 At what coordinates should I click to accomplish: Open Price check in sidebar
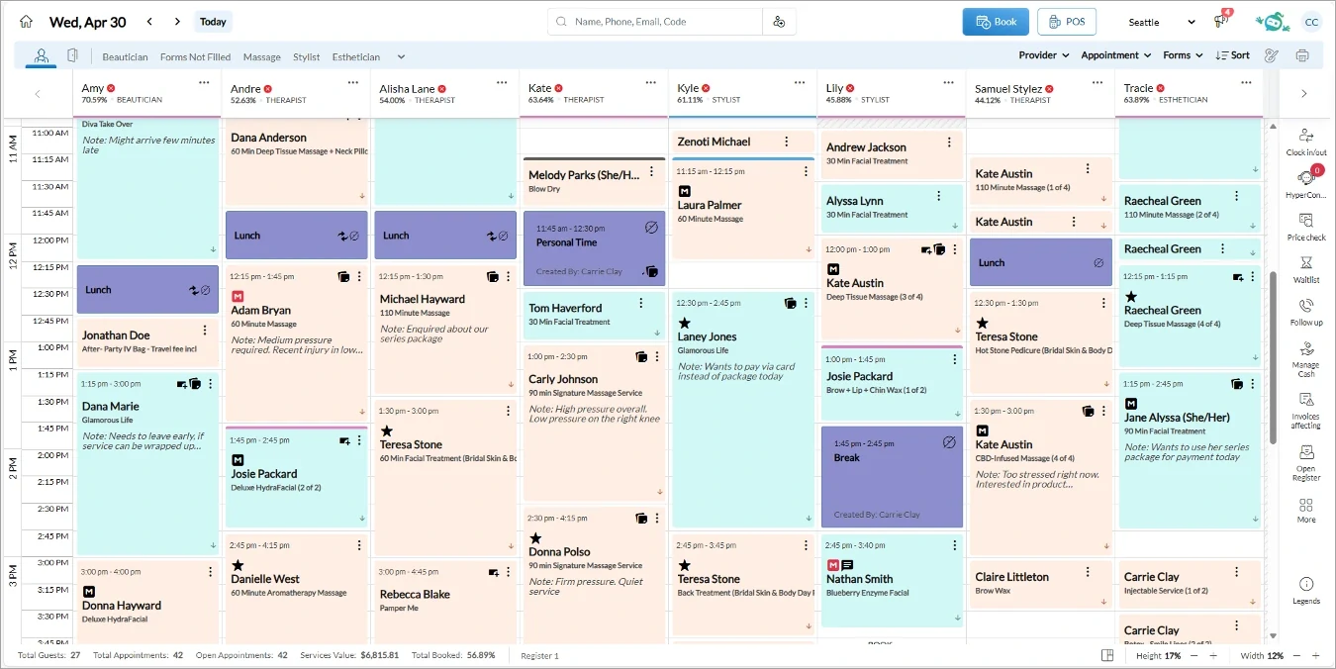[x=1306, y=227]
